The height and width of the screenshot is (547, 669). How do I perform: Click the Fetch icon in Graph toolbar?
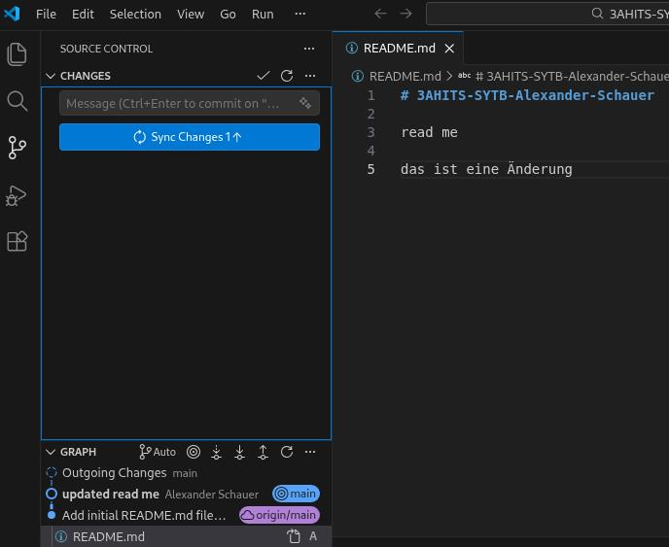(216, 452)
